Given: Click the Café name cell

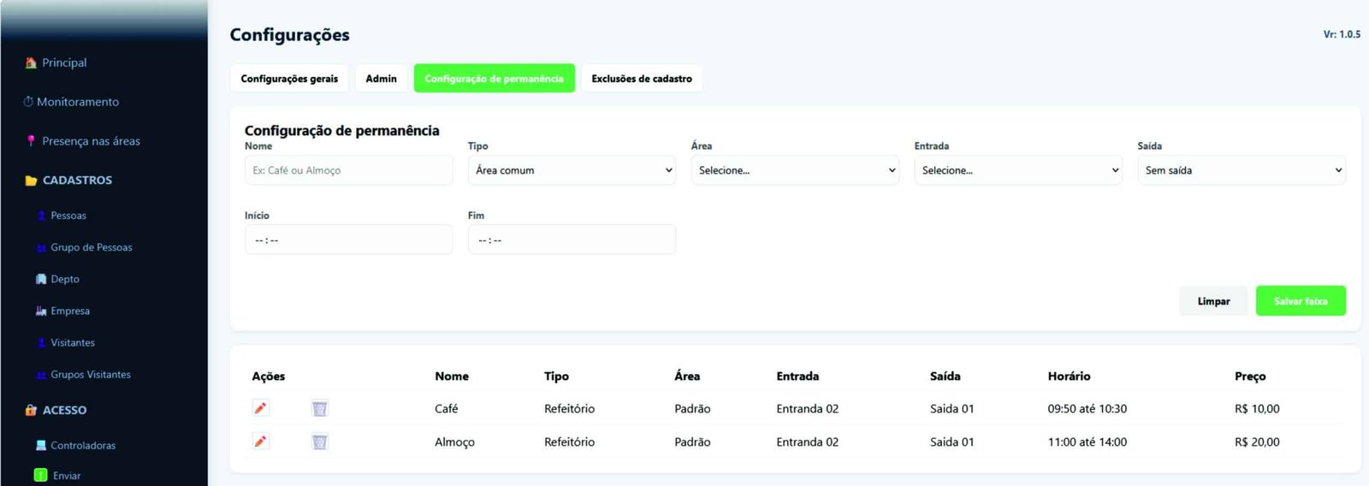Looking at the screenshot, I should (447, 408).
